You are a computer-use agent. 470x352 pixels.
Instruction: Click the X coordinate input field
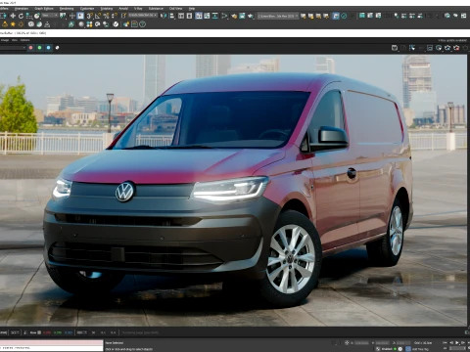click(361, 343)
